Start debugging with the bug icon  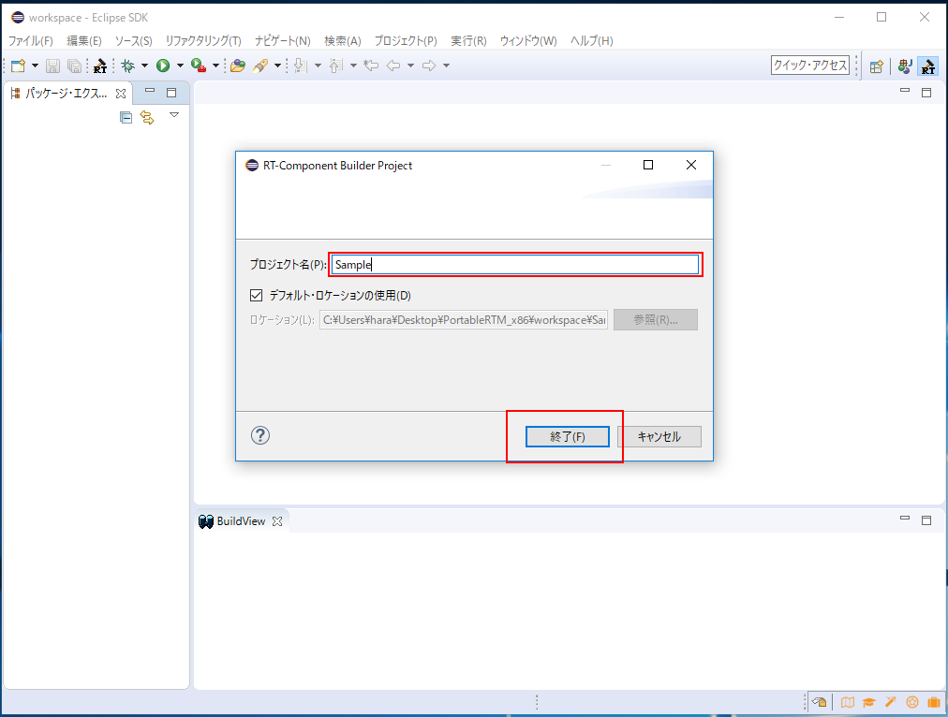pyautogui.click(x=128, y=66)
